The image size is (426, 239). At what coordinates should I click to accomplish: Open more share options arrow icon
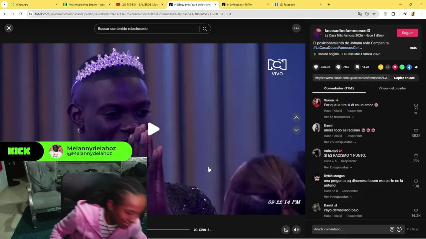pos(416,67)
